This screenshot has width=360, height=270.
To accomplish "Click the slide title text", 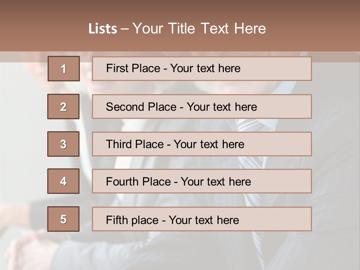I will (x=177, y=28).
